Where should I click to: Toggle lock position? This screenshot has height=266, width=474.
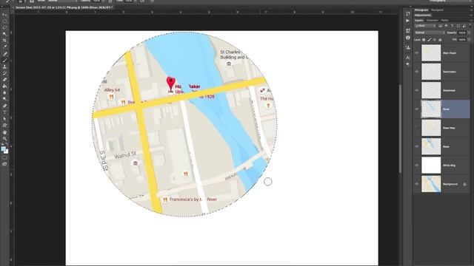pos(435,40)
